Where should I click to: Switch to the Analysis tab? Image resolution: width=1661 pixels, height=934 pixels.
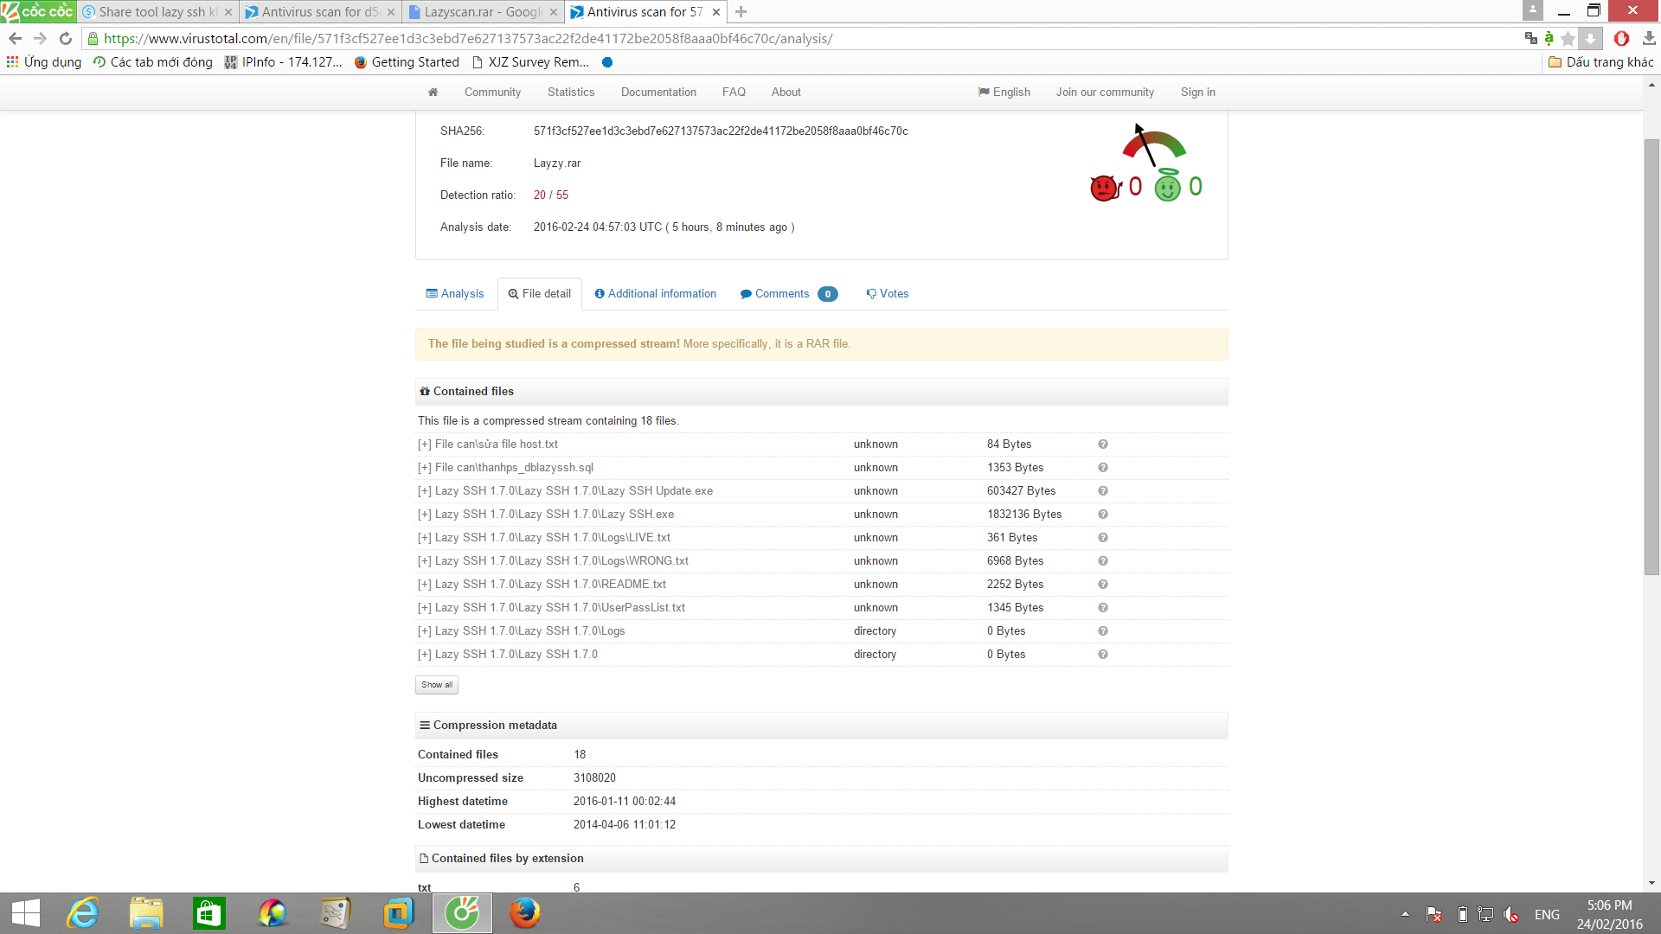[x=455, y=293]
